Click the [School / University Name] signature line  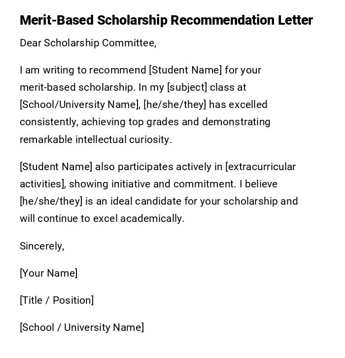pos(82,327)
